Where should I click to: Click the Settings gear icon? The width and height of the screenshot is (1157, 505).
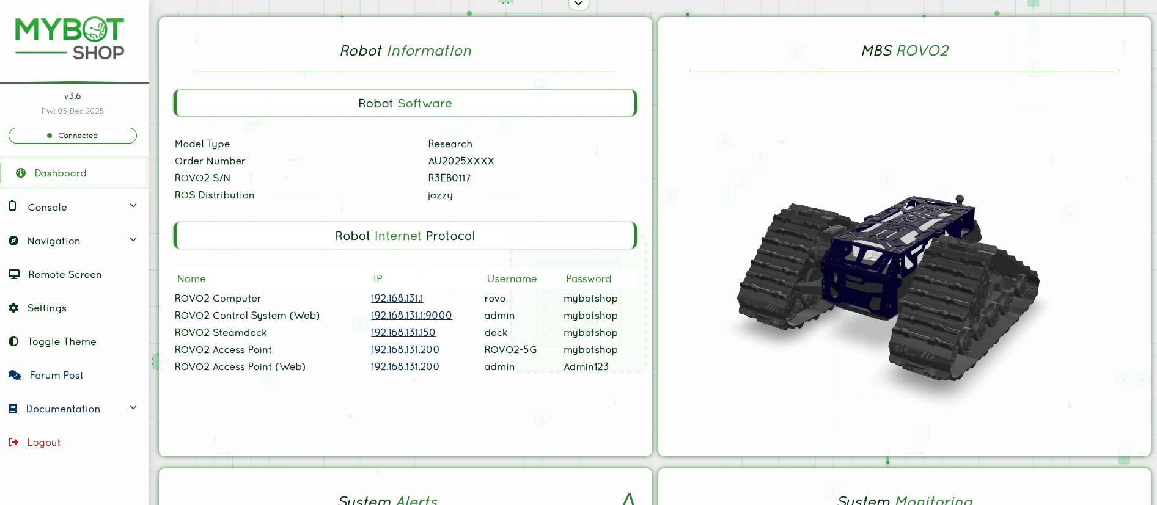click(x=13, y=308)
